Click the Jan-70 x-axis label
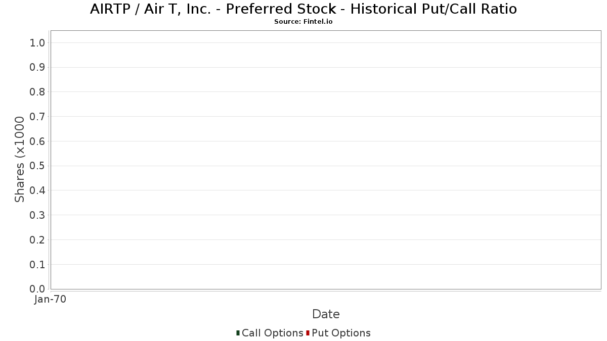607x341 pixels. pyautogui.click(x=50, y=300)
